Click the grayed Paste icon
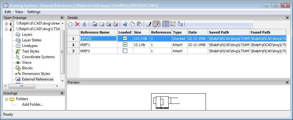Image resolution: width=293 pixels, height=120 pixels. click(139, 24)
